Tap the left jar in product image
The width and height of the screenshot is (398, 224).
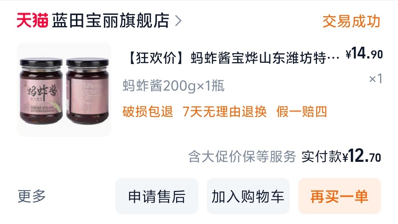41,91
